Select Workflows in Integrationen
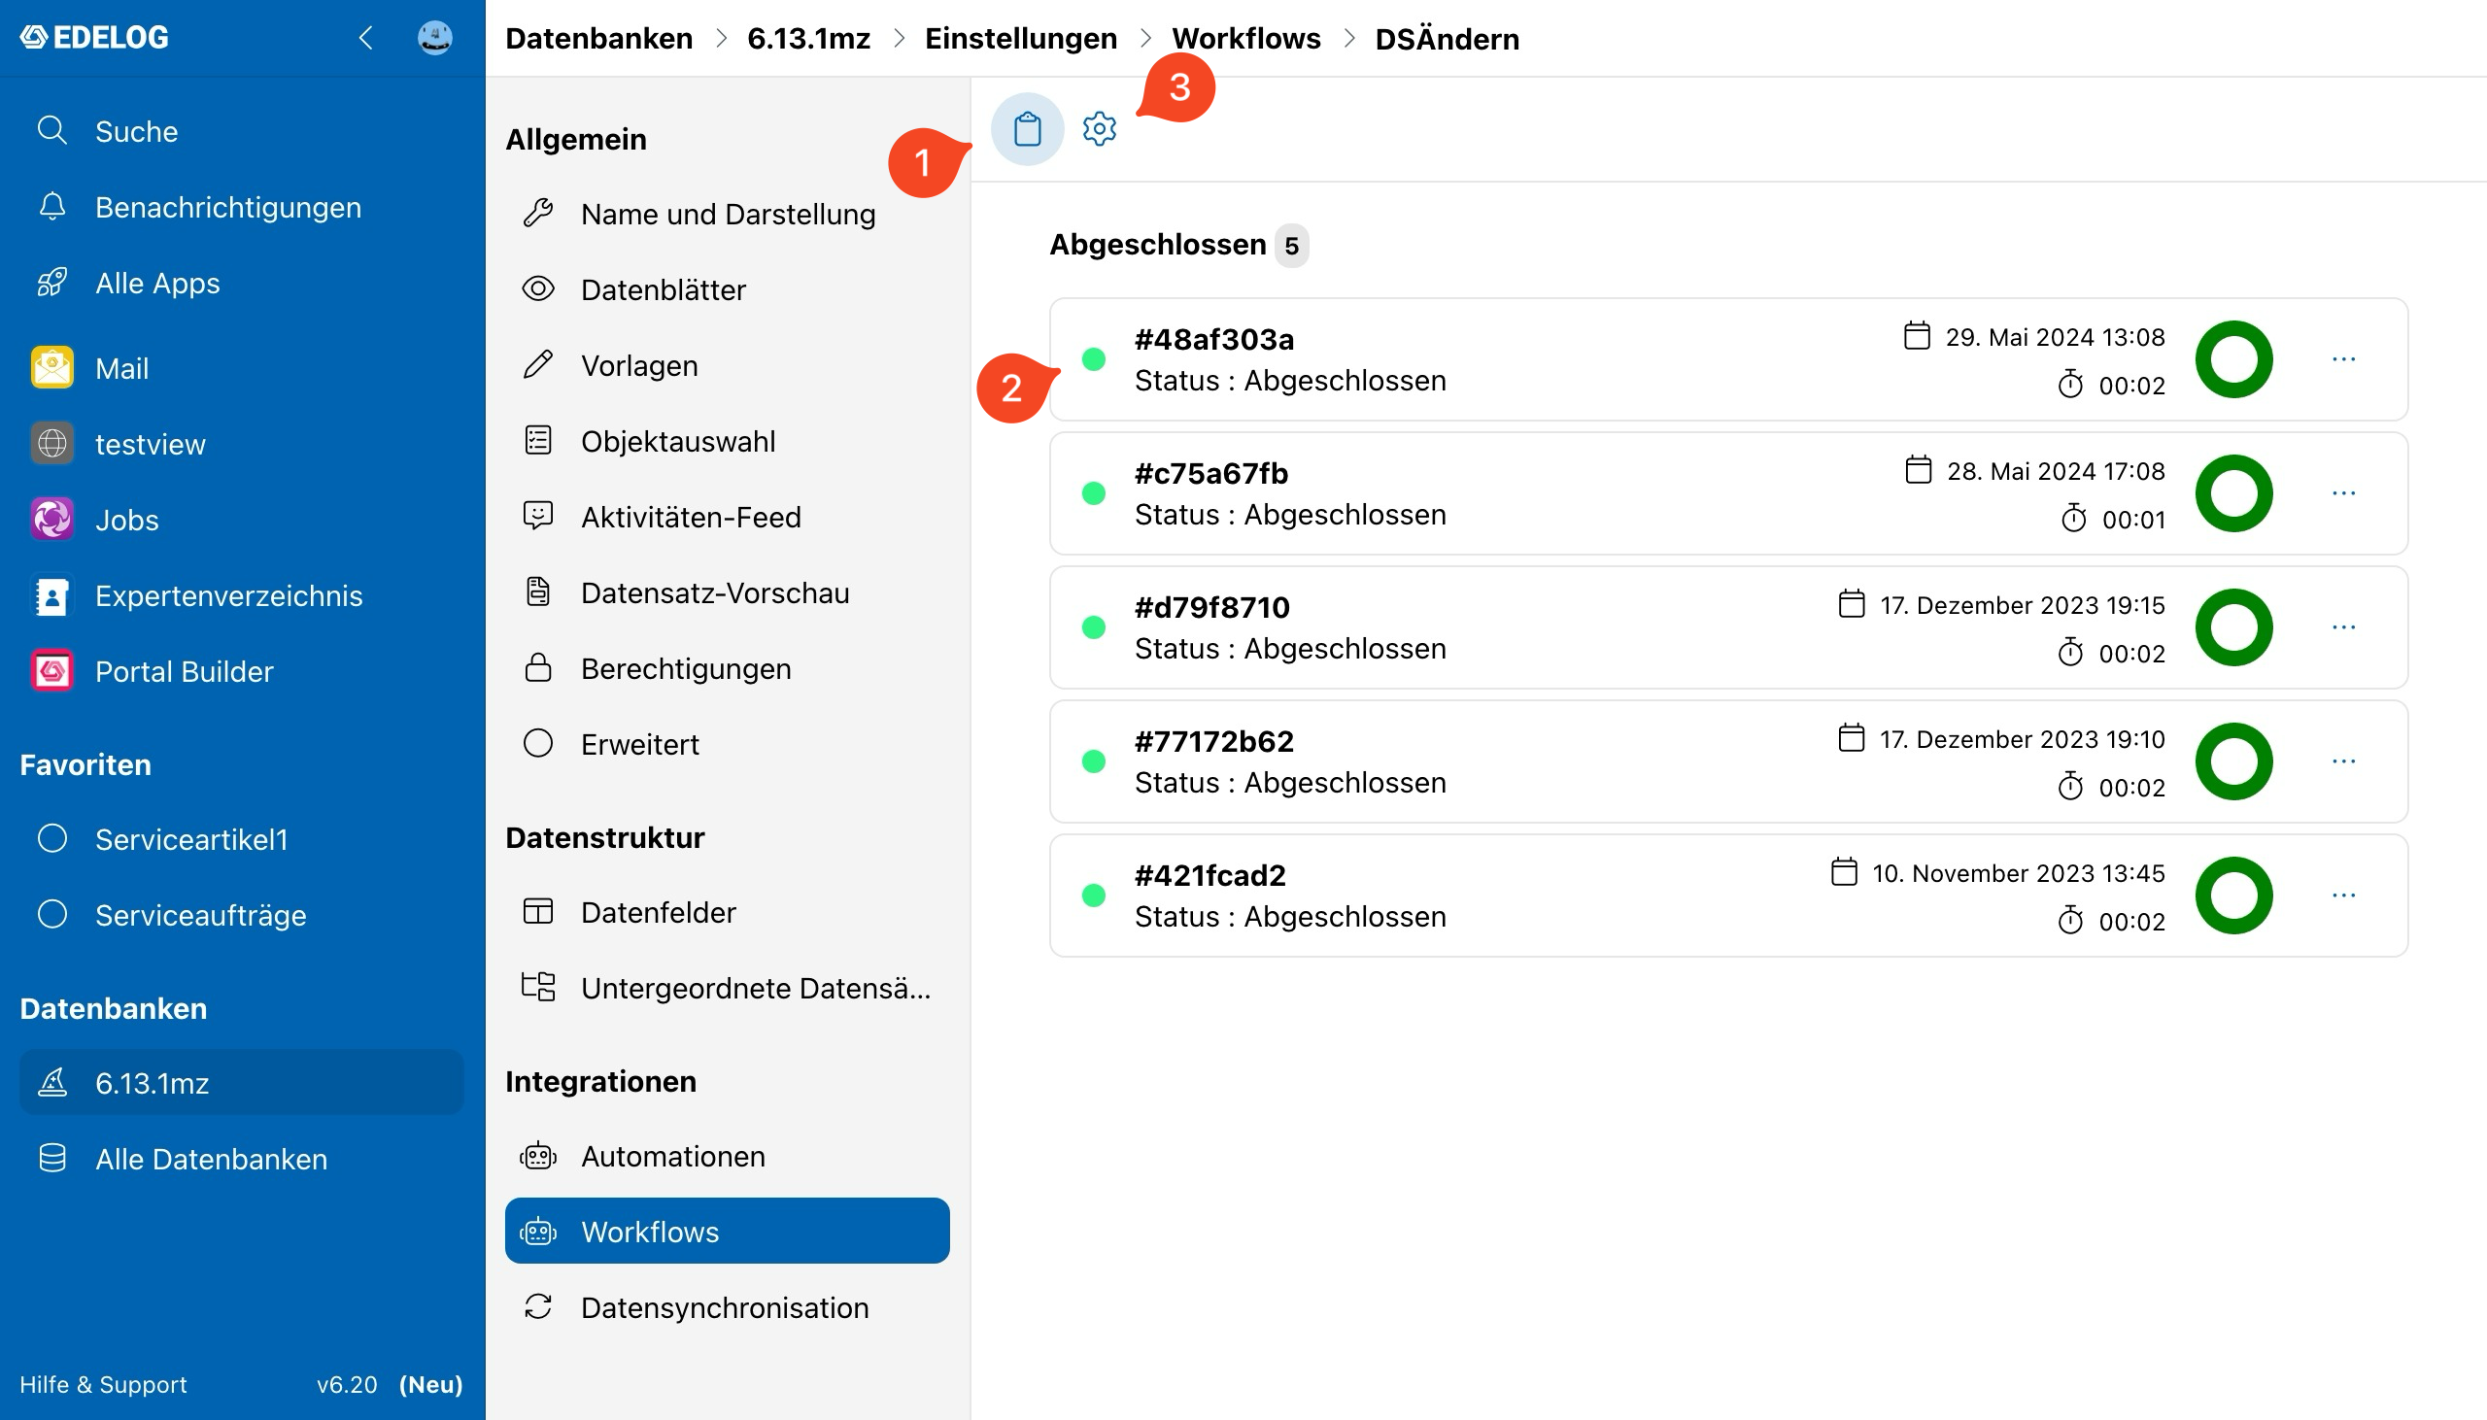The height and width of the screenshot is (1420, 2487). (x=728, y=1231)
